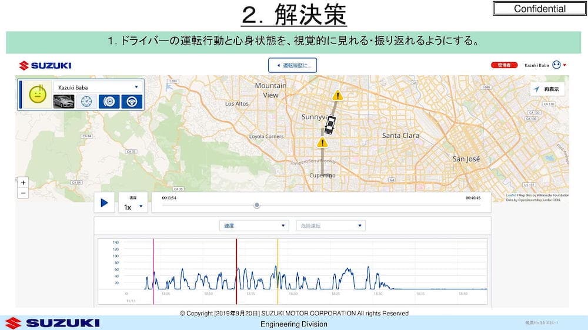Click the yellow vertical marker in chart
Image resolution: width=588 pixels, height=330 pixels.
[278, 271]
